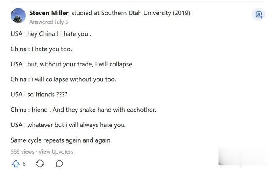This screenshot has height=173, width=271.
Task: Click 'China : i will collapse without you too.'
Action: click(x=63, y=79)
